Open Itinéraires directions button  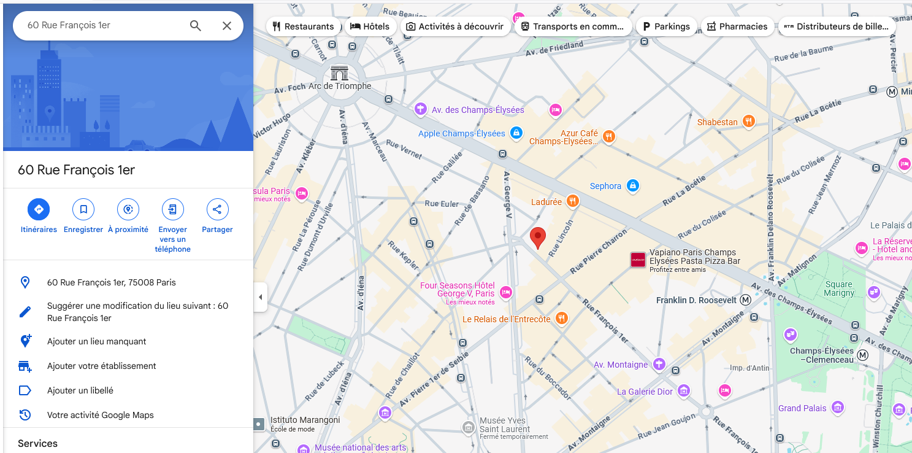39,217
